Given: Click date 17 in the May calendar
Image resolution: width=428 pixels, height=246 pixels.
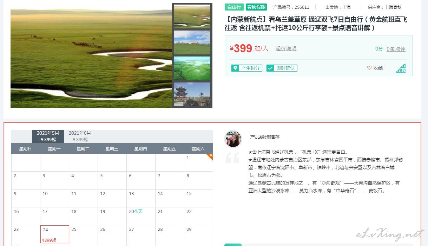Looking at the screenshot, I should [55, 216].
